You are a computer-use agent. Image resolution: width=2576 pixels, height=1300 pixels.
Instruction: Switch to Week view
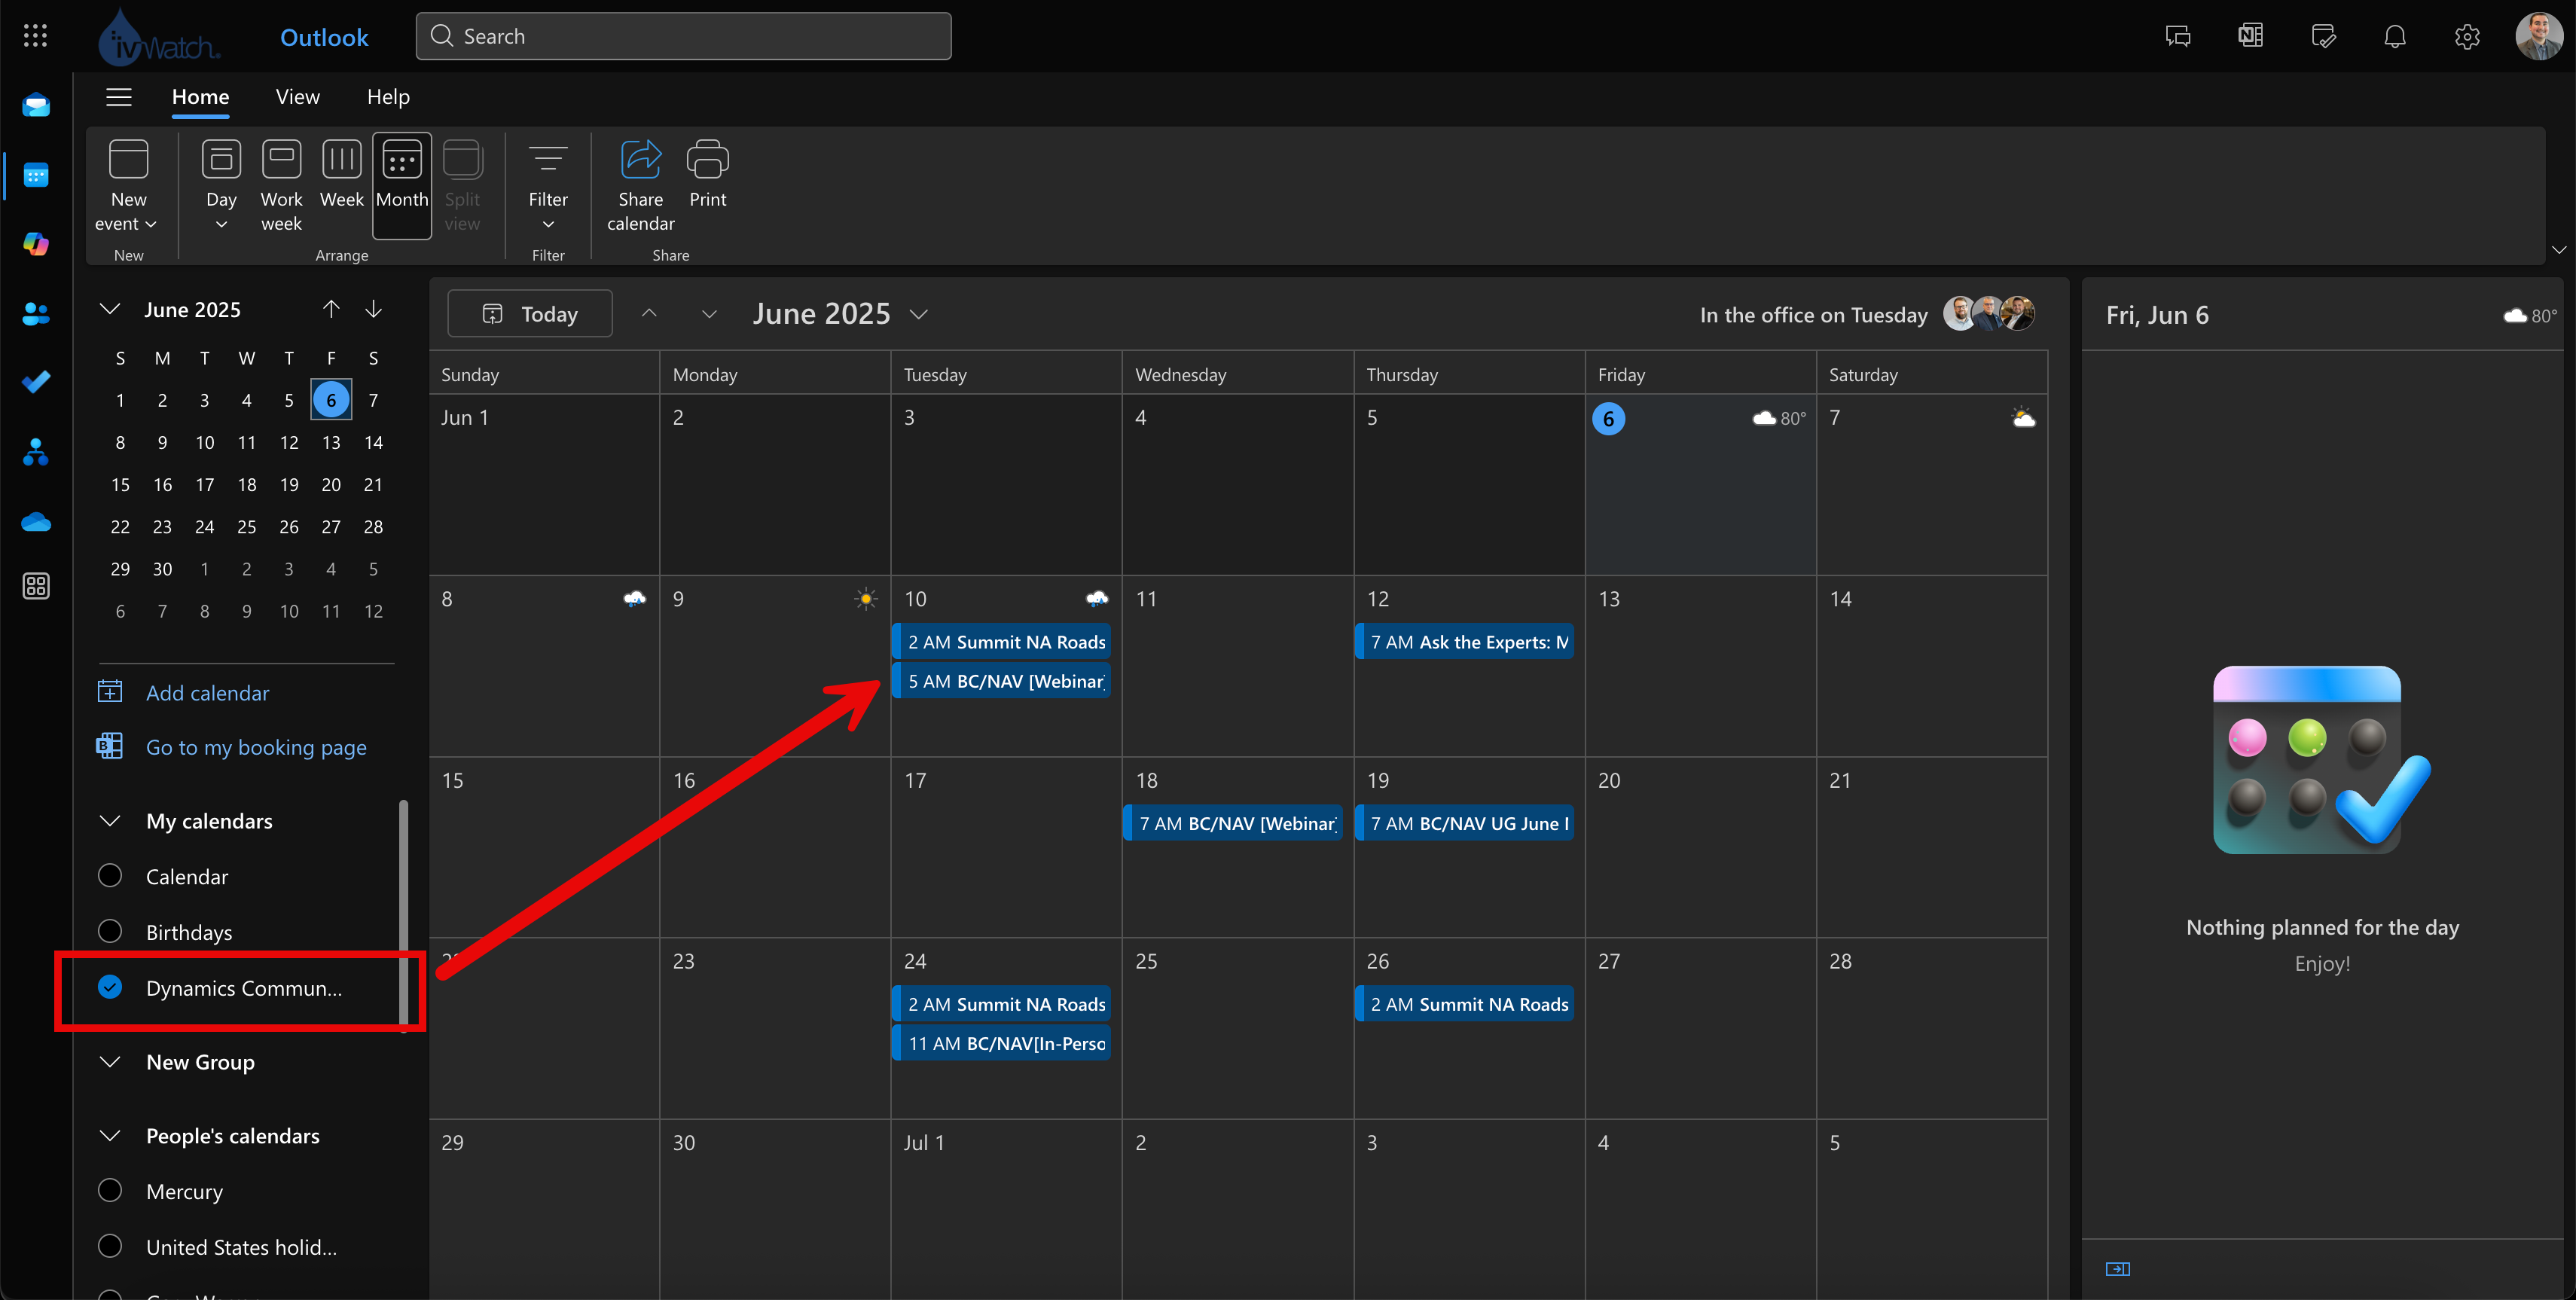point(341,174)
